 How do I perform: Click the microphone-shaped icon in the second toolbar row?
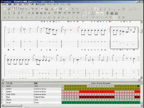pyautogui.click(x=107, y=13)
